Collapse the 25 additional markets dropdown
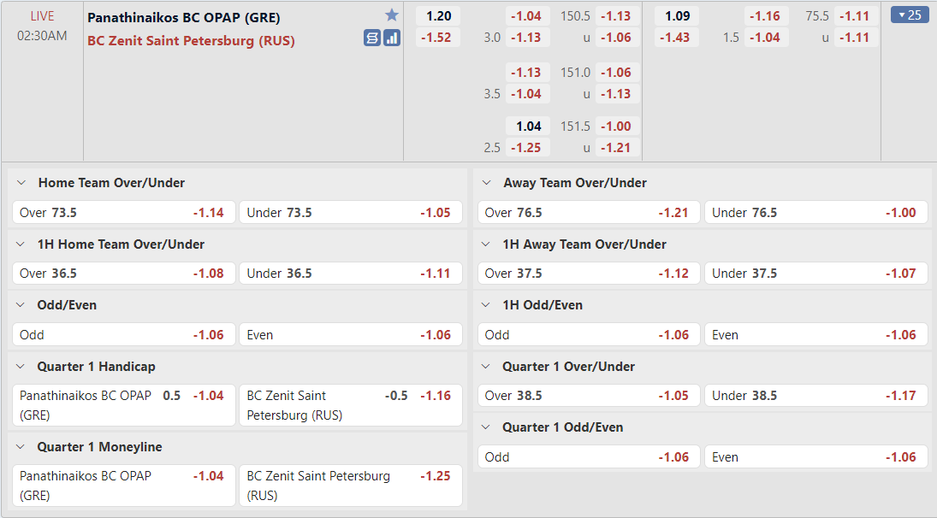This screenshot has height=518, width=937. coord(910,15)
